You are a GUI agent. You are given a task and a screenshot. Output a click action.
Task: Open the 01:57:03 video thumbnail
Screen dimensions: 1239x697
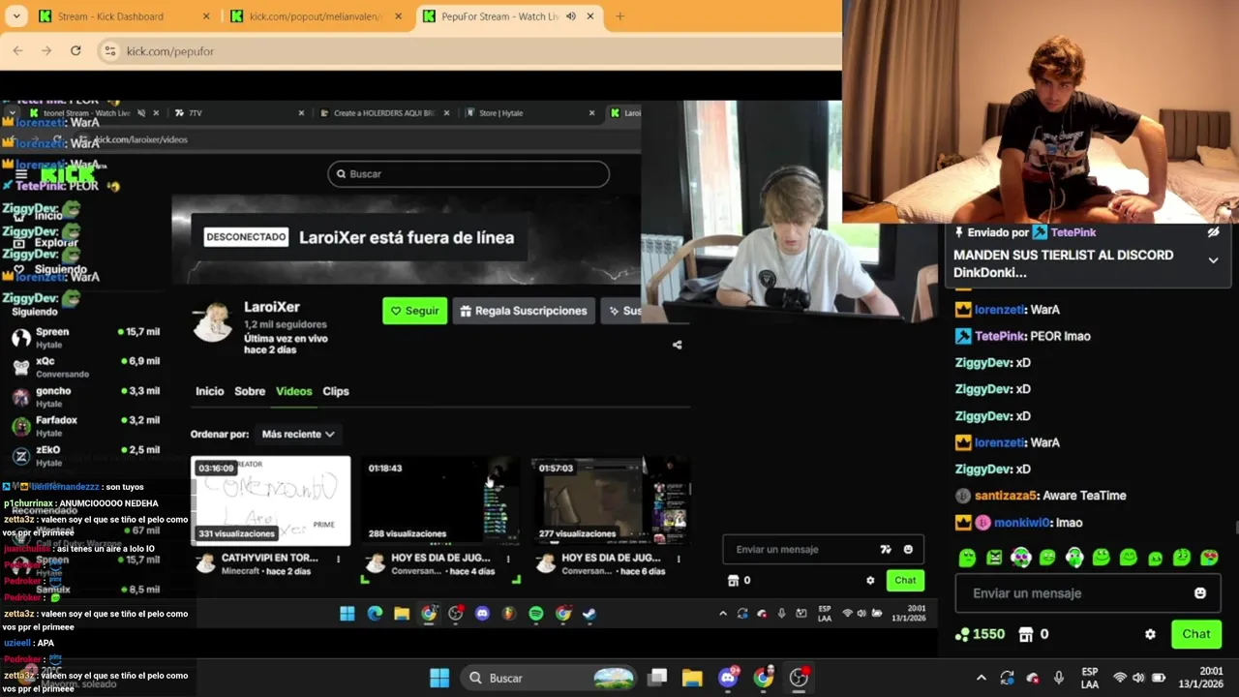click(x=612, y=501)
